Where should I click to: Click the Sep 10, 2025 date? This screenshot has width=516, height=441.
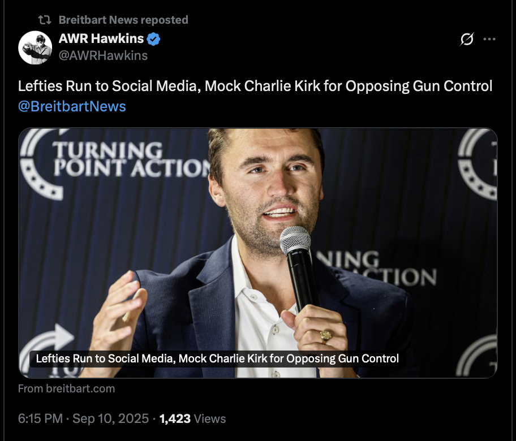click(x=110, y=419)
